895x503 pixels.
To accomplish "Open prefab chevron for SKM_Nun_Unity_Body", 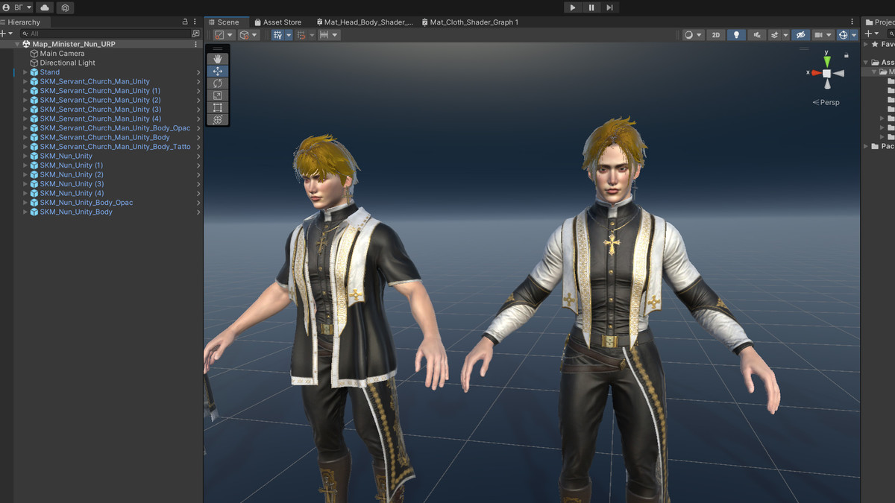I will click(198, 212).
